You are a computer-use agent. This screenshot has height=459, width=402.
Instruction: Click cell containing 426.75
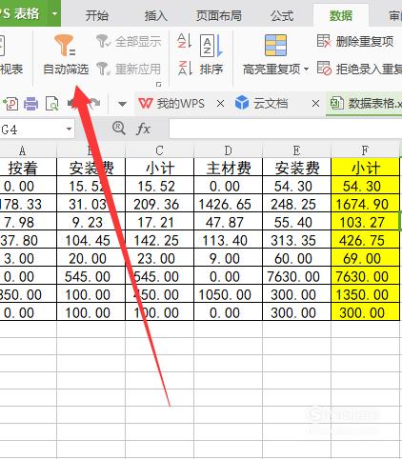(365, 240)
